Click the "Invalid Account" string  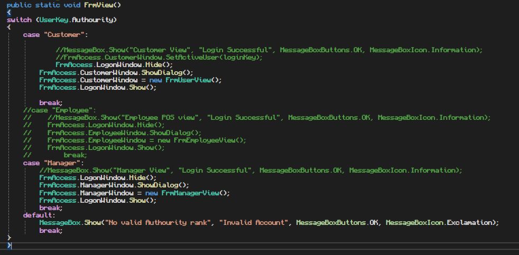point(253,223)
